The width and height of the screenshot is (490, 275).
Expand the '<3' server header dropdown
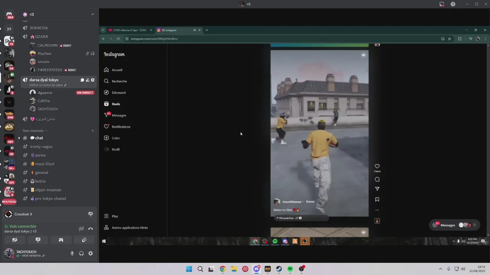tap(92, 14)
